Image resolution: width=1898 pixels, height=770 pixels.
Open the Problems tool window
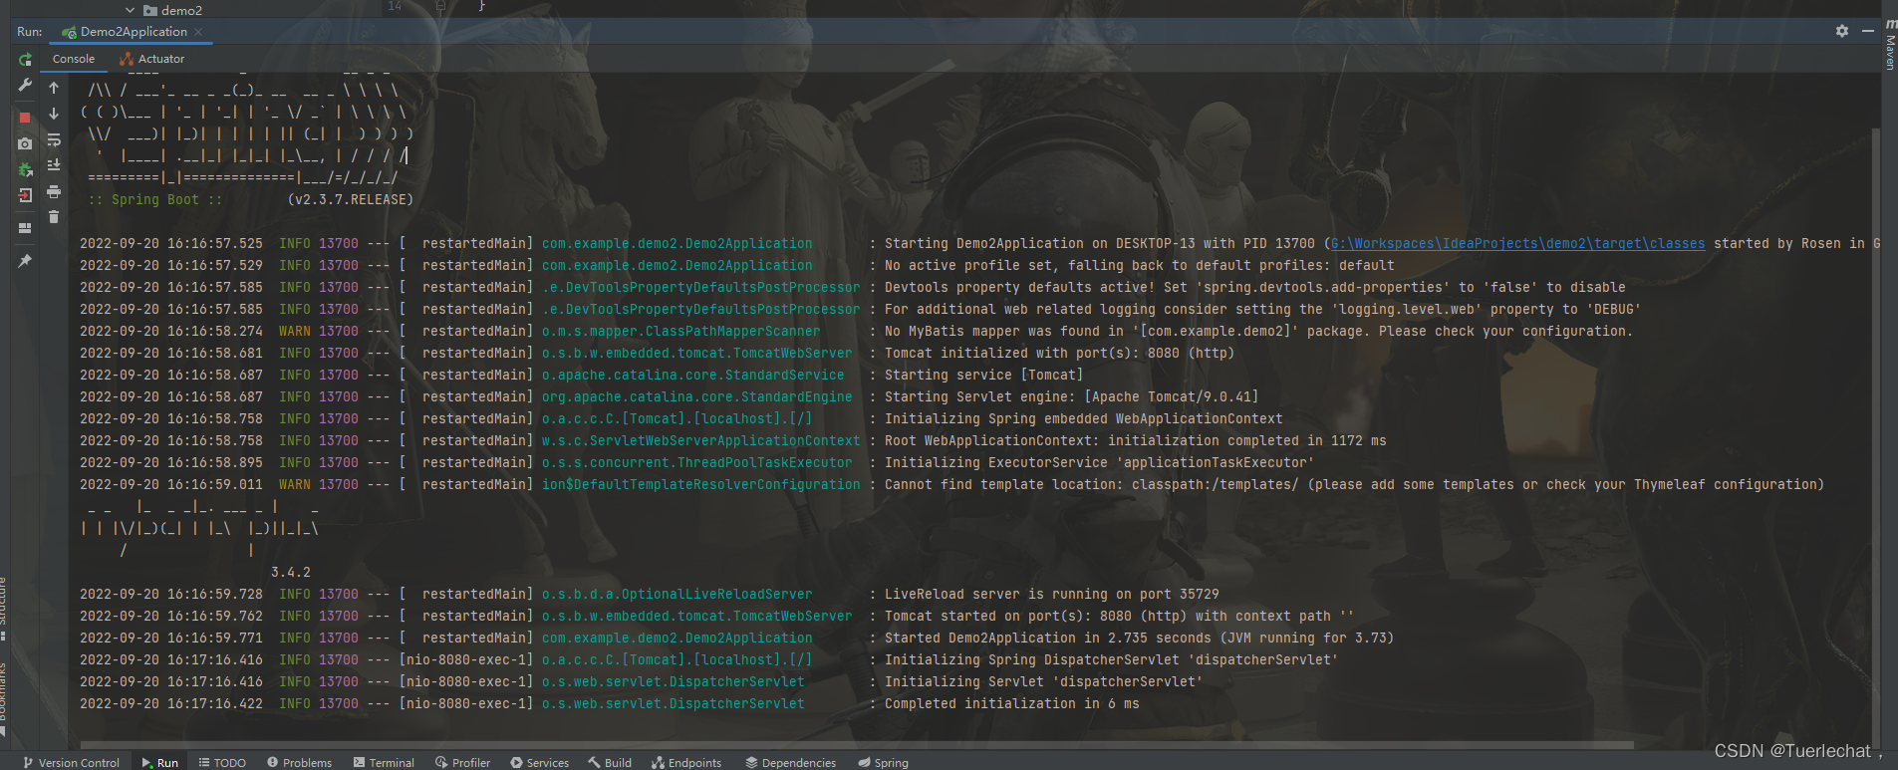click(299, 762)
